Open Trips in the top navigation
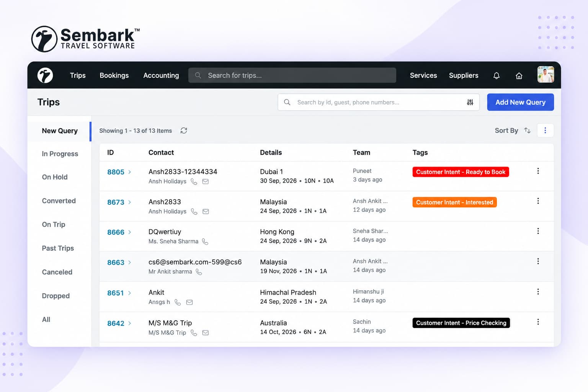Viewport: 588px width, 392px height. point(78,75)
